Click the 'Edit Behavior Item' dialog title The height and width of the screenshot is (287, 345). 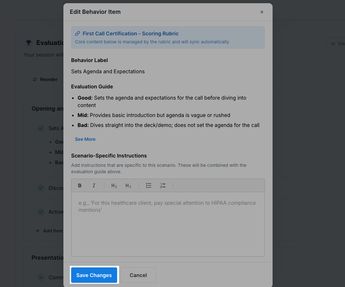point(95,12)
